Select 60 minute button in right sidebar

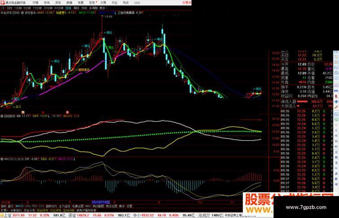tap(336, 147)
